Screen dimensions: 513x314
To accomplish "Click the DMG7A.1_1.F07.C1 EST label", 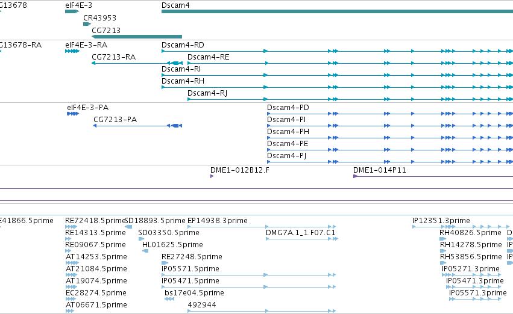I will tap(301, 233).
